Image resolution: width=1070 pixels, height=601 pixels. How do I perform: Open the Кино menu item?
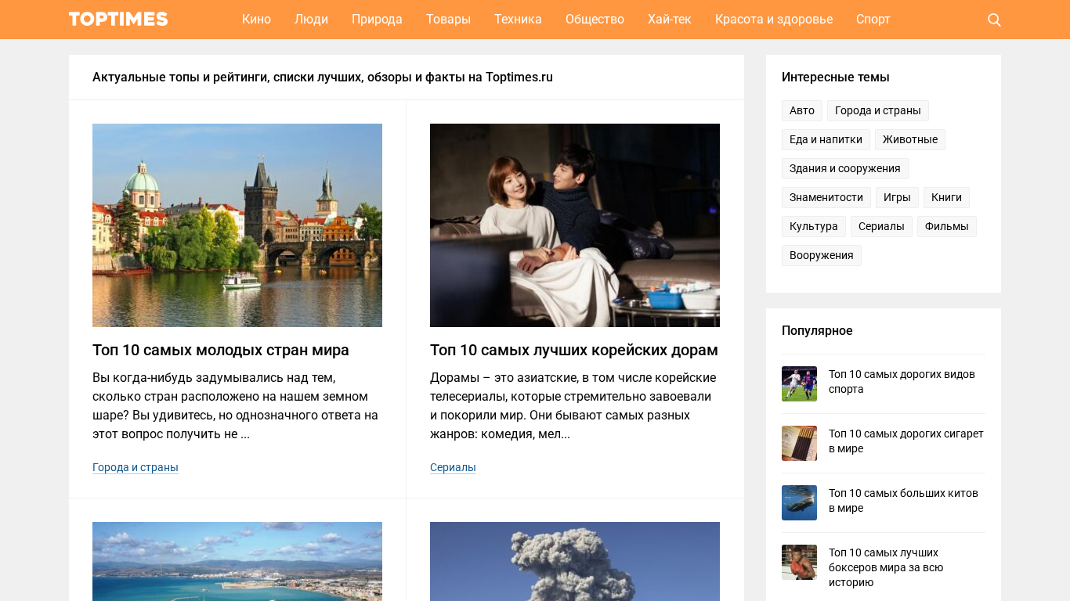pyautogui.click(x=256, y=20)
